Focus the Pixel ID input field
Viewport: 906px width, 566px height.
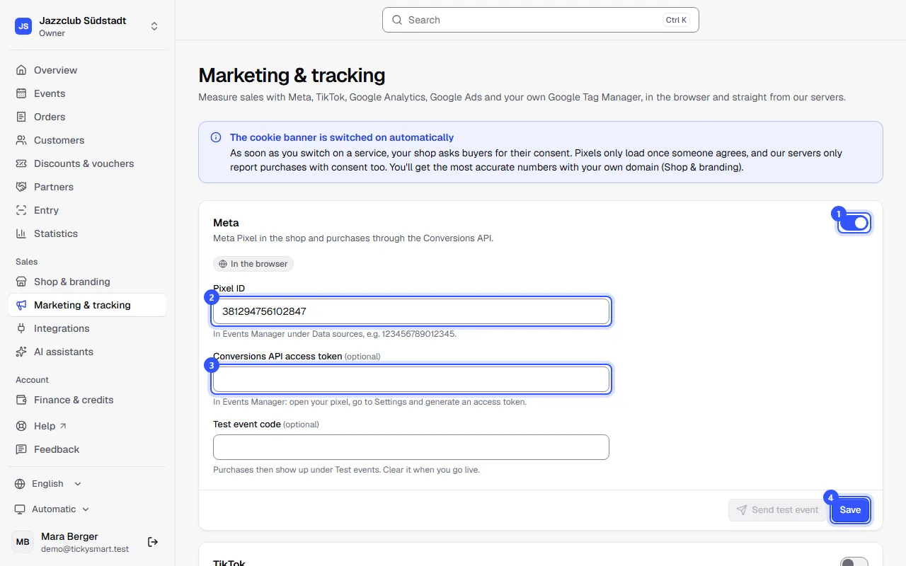click(x=411, y=311)
